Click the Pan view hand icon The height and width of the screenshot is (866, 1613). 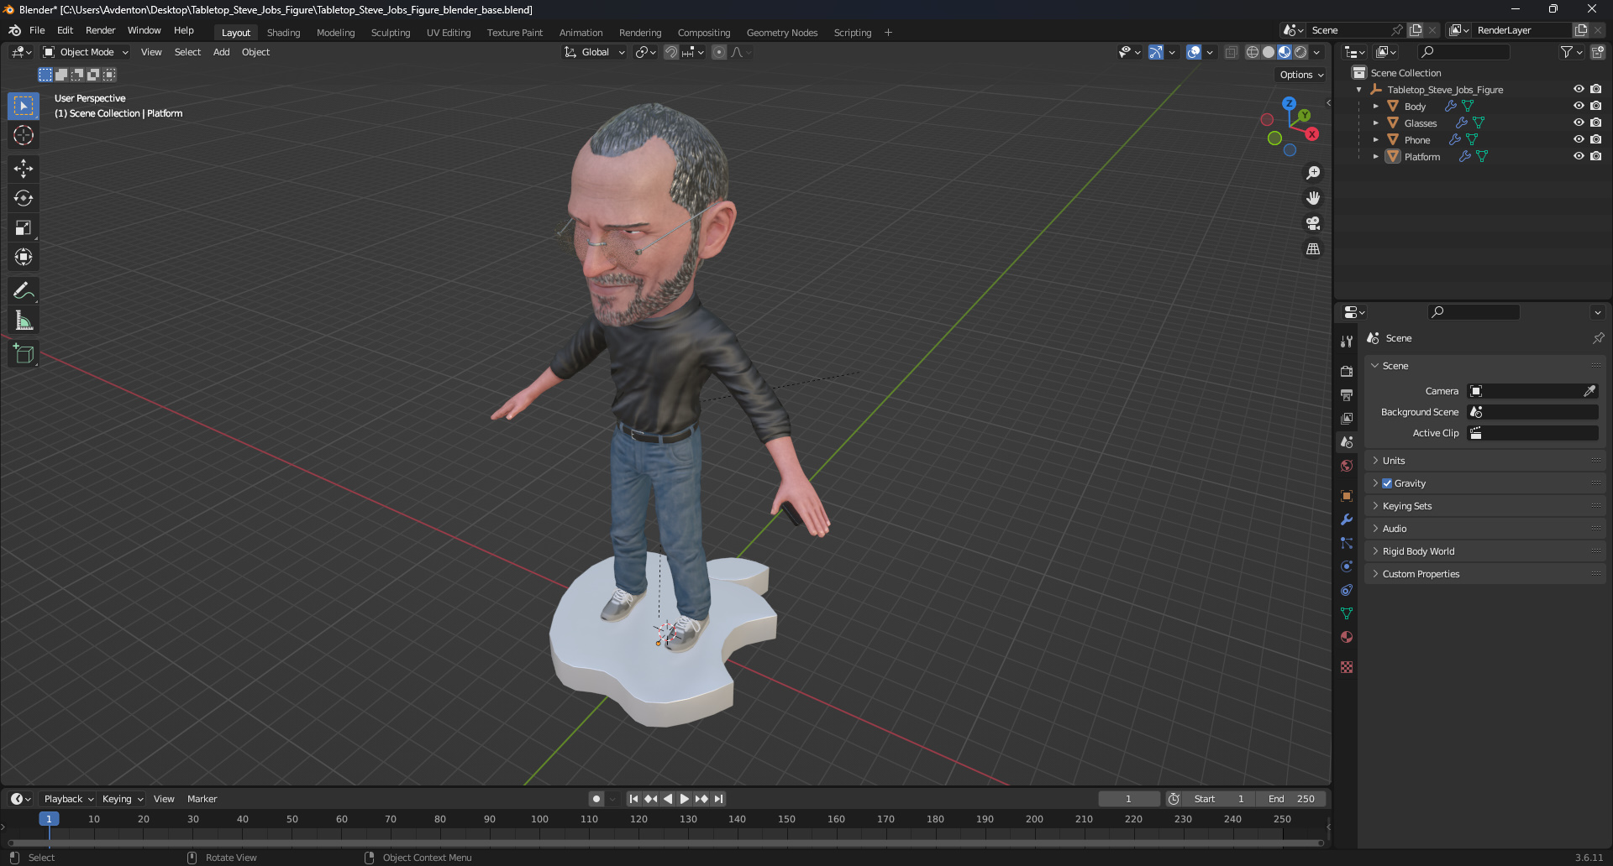coord(1313,198)
